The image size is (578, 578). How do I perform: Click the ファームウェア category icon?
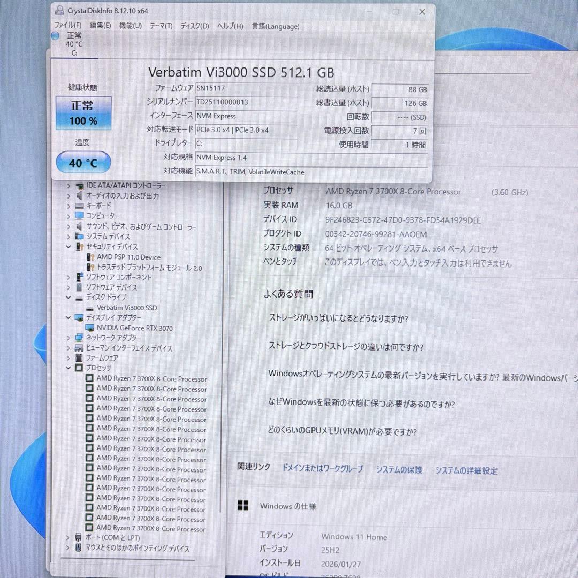coord(78,358)
